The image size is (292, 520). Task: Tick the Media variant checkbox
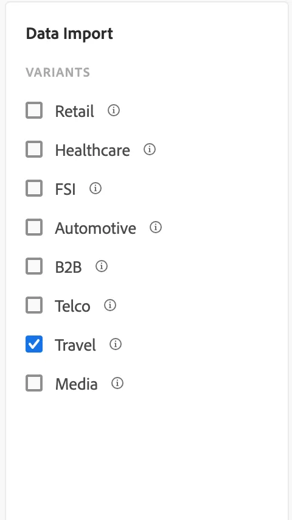pos(34,383)
